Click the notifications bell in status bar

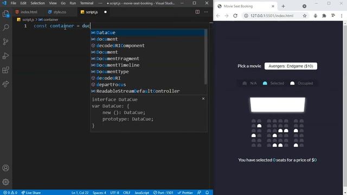(x=207, y=193)
